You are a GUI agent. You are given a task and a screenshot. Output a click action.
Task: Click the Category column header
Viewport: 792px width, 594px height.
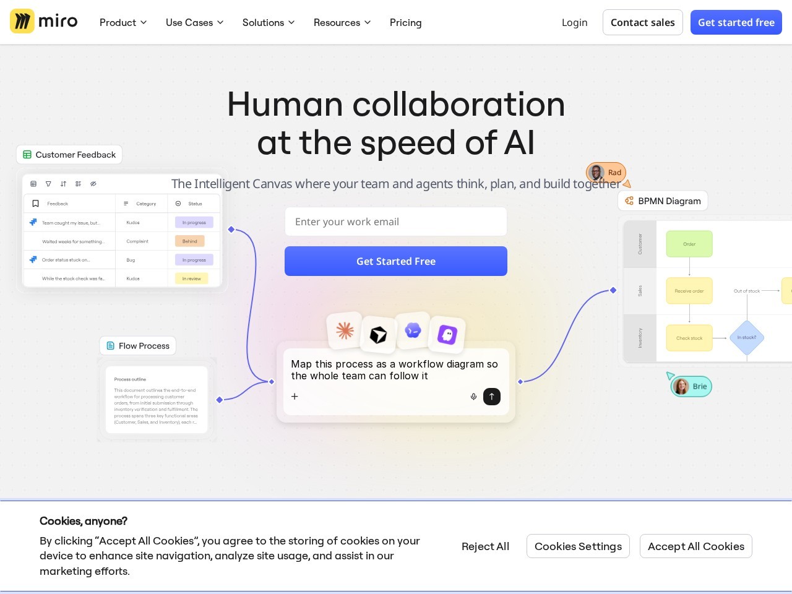click(x=141, y=204)
